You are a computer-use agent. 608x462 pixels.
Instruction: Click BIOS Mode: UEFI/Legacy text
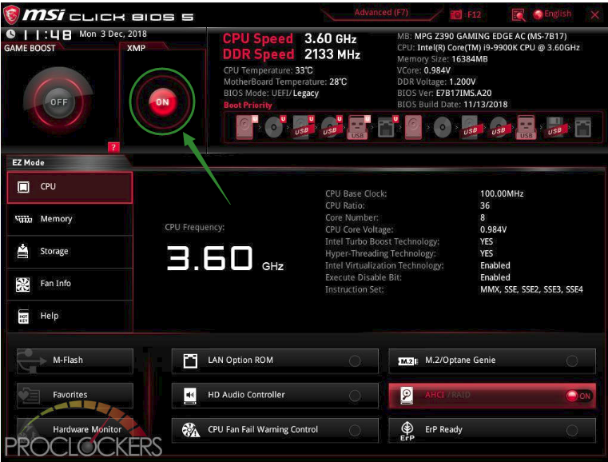tap(271, 93)
